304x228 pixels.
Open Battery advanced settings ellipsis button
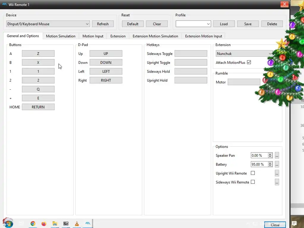pyautogui.click(x=277, y=164)
